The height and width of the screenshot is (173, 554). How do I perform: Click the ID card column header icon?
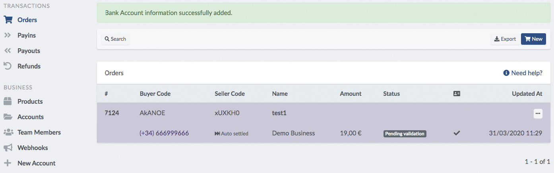click(457, 94)
